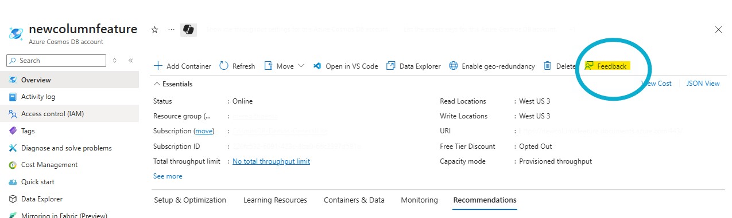The width and height of the screenshot is (732, 218).
Task: Click Data Explorer in the toolbar
Action: (413, 66)
